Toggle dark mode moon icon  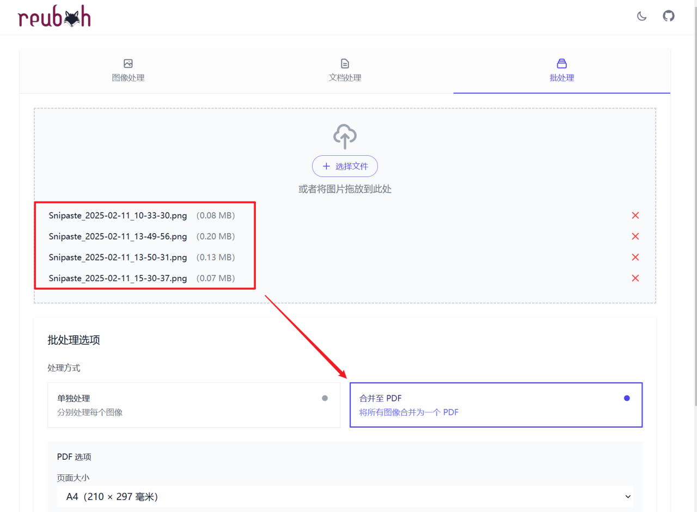pos(642,16)
